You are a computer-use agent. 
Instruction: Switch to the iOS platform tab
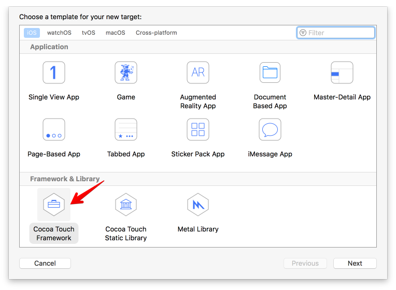[32, 33]
